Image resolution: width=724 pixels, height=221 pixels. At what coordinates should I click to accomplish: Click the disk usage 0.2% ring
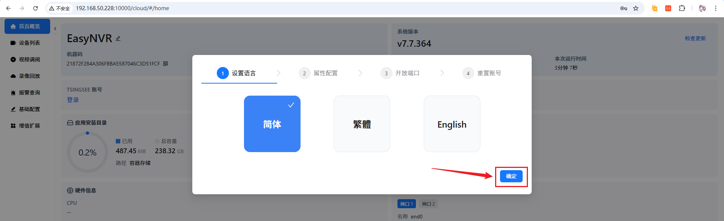click(87, 152)
